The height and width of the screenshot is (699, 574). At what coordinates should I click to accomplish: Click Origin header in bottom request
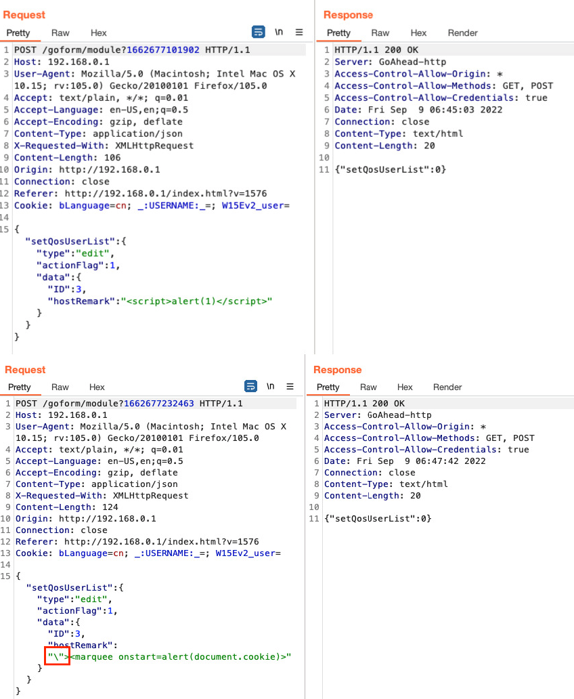pyautogui.click(x=85, y=518)
